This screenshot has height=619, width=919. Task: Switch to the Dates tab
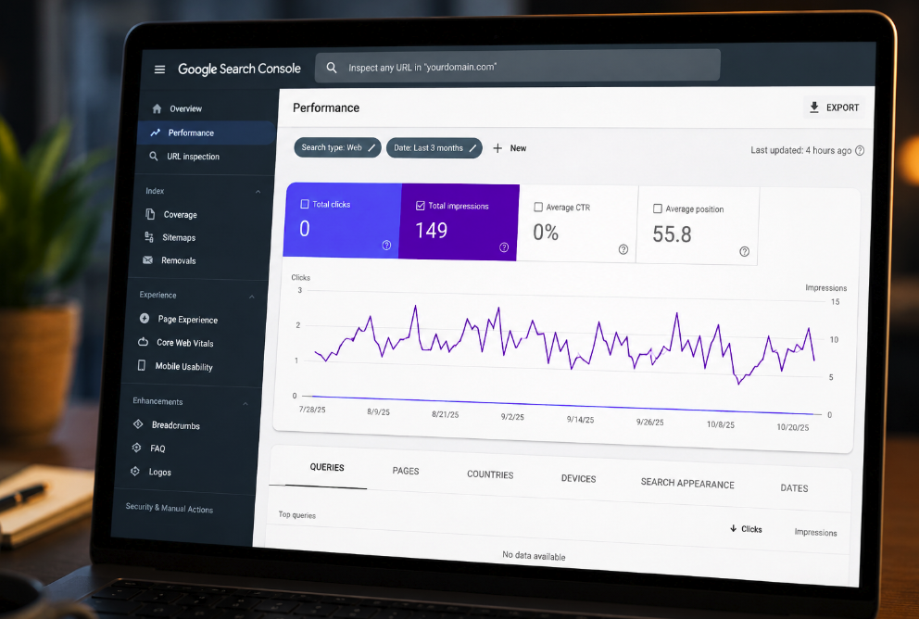[794, 487]
